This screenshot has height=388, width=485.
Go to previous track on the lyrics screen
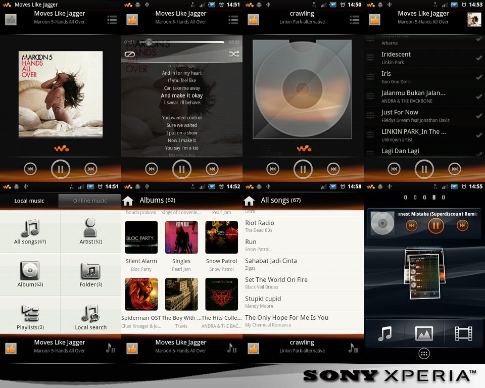tap(152, 169)
